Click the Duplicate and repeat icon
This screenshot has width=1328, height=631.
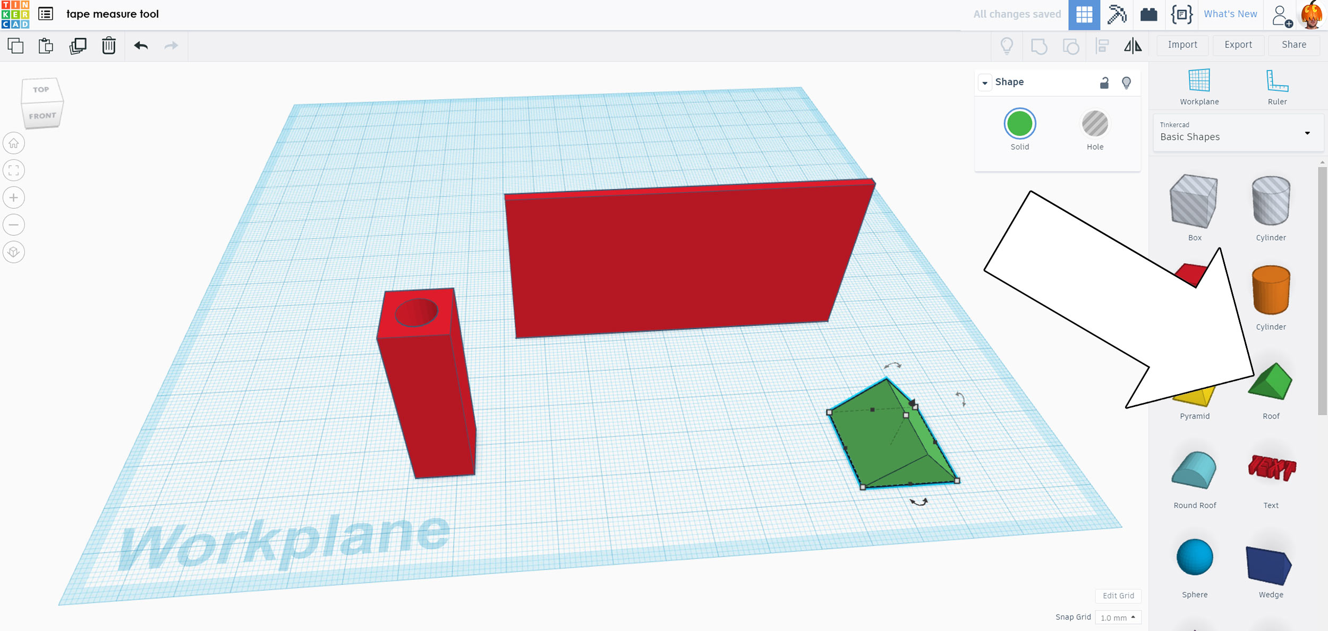pos(78,46)
